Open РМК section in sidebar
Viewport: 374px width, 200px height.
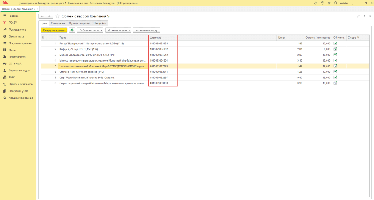[x=12, y=78]
